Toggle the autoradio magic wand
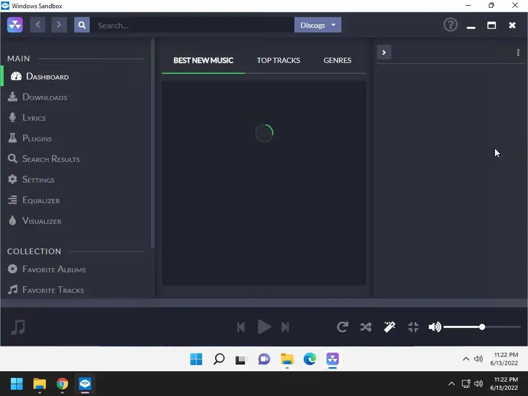Viewport: 528px width, 396px height. coord(390,326)
